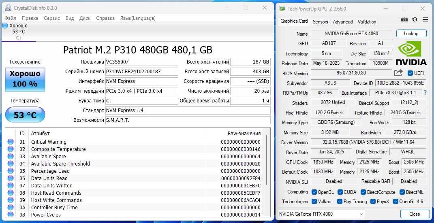434x223 pixels.
Task: Click the Атрибут column header
Action: coord(40,134)
